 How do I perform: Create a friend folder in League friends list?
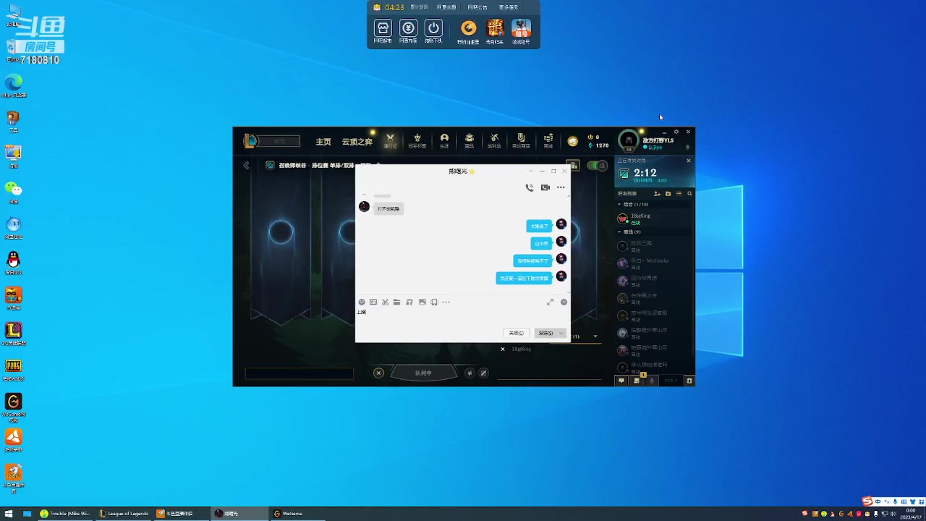tap(668, 194)
